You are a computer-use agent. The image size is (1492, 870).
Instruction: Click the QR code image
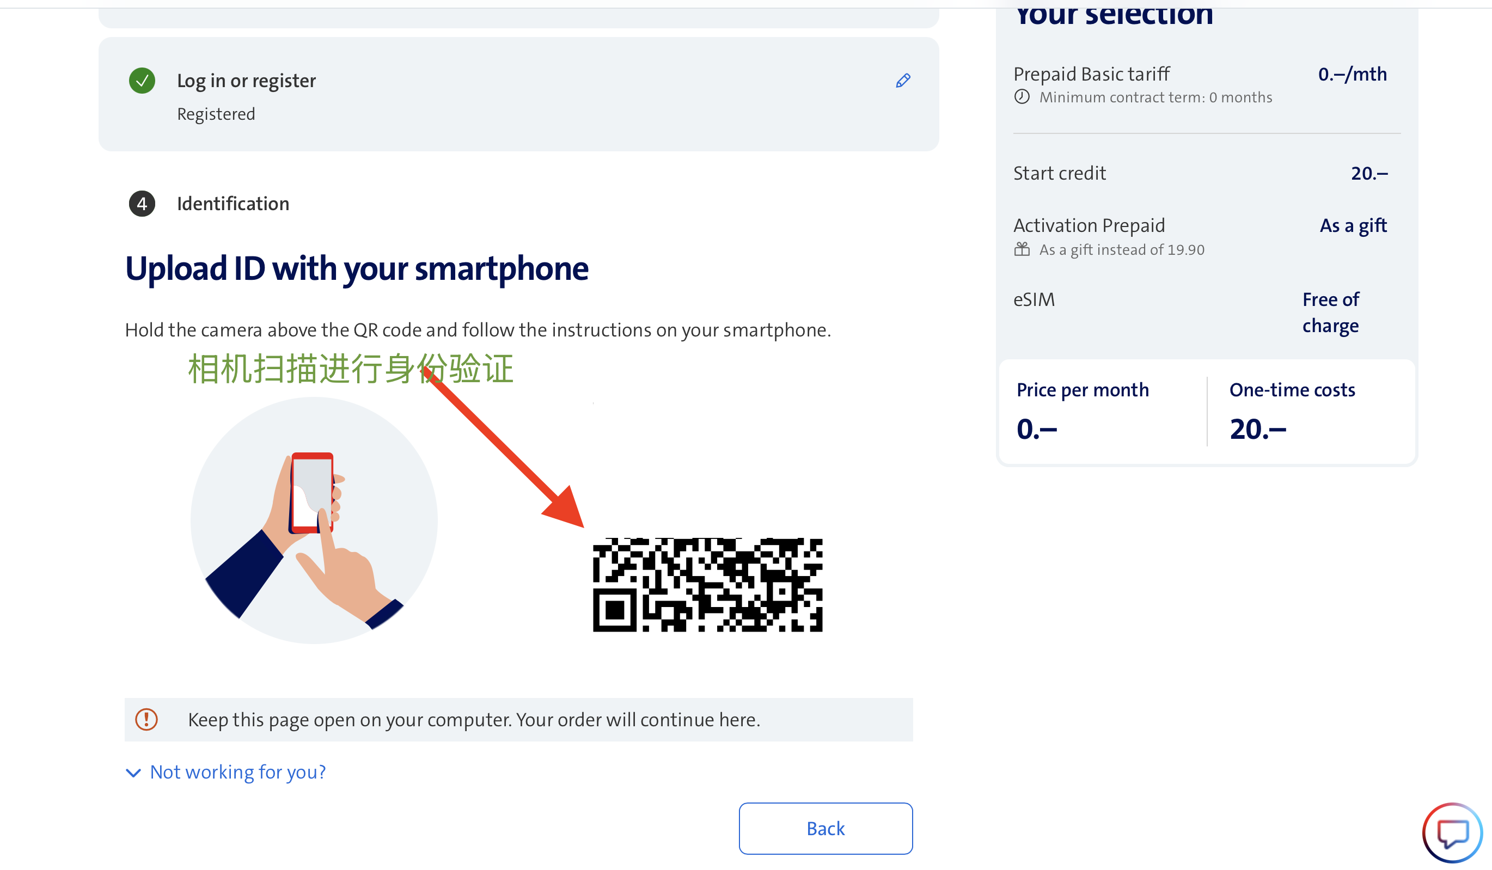pos(707,585)
